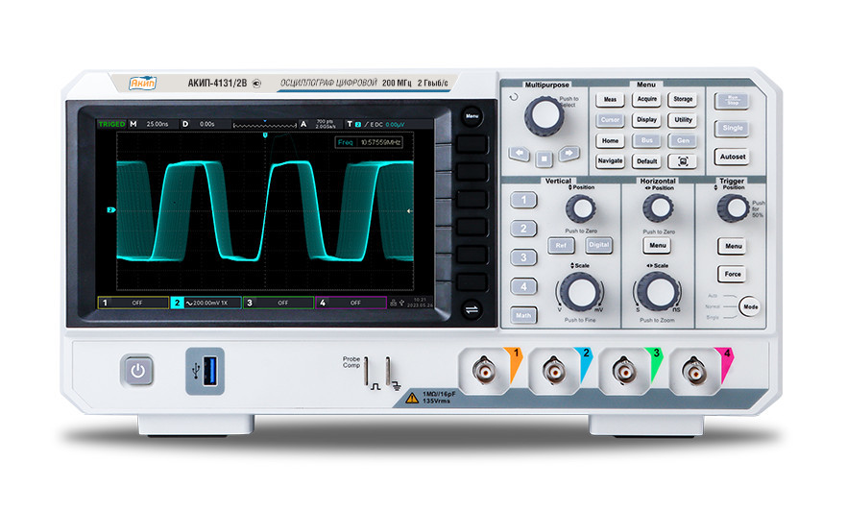Viewport: 847px width, 512px height.
Task: Open the Horizontal Menu button
Action: pyautogui.click(x=657, y=246)
